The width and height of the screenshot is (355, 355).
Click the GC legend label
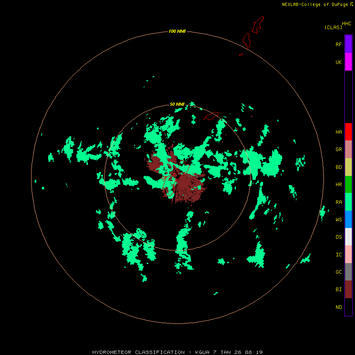[338, 272]
